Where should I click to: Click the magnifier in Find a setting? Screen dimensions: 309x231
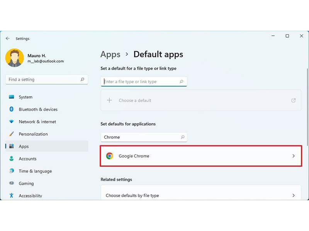pos(82,79)
